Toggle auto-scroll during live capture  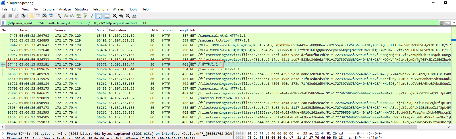(x=98, y=16)
